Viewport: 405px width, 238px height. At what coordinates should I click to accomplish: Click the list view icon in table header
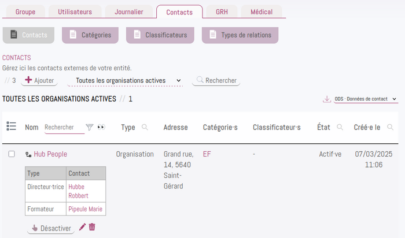12,126
